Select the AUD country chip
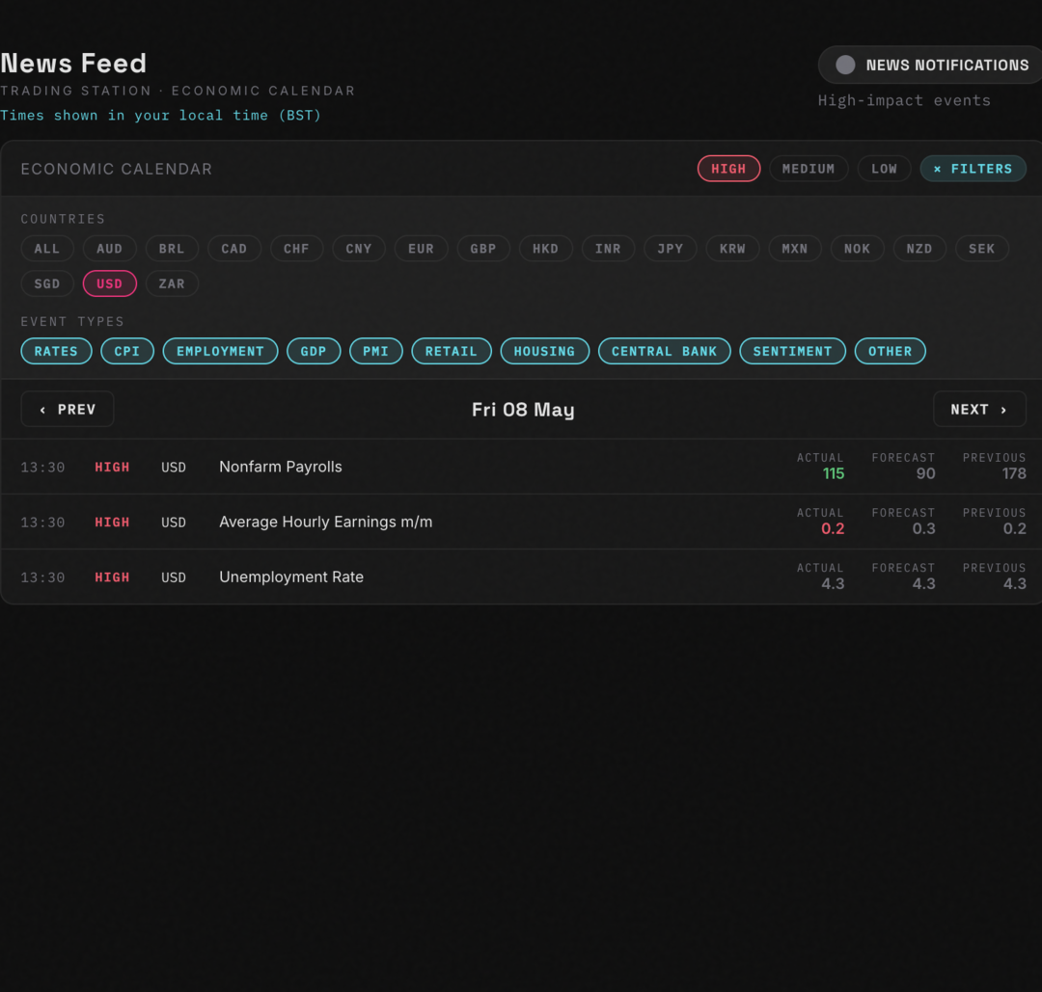 [110, 249]
